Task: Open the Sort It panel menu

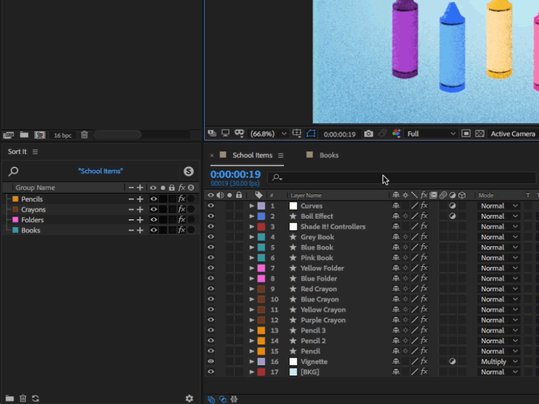Action: pyautogui.click(x=35, y=152)
